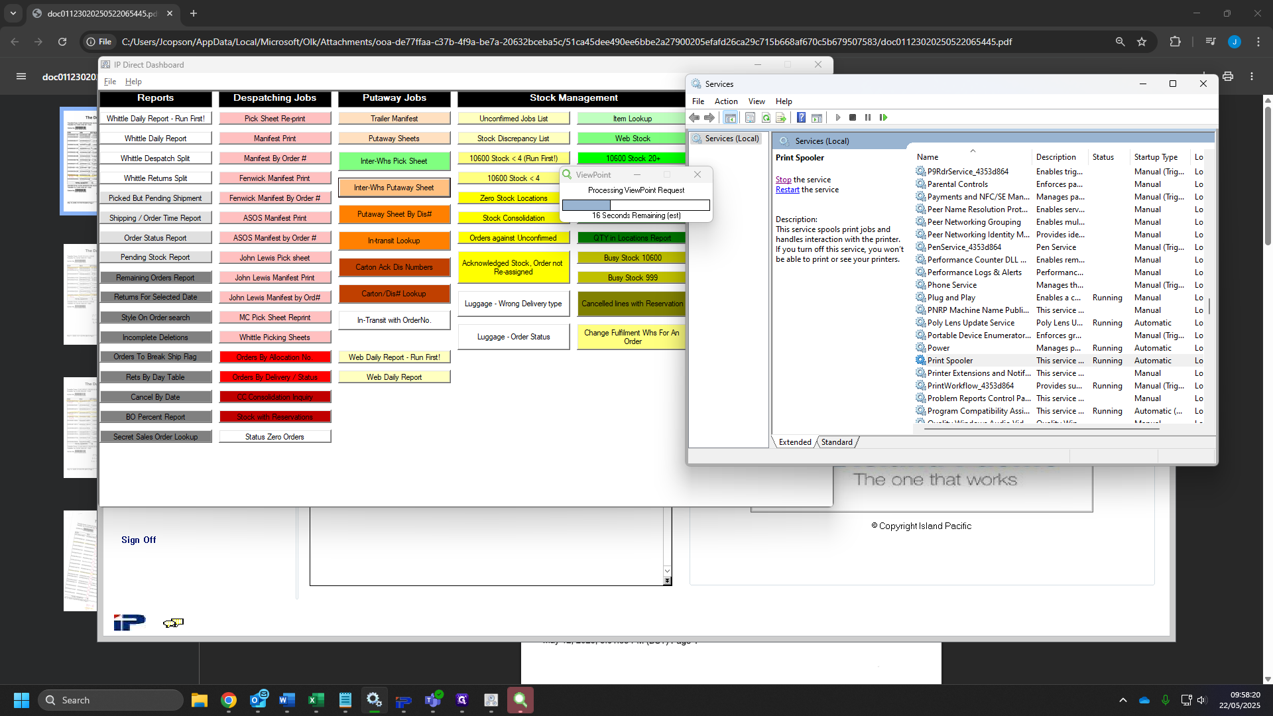Click the Start Service play icon
Image resolution: width=1273 pixels, height=716 pixels.
[x=838, y=117]
